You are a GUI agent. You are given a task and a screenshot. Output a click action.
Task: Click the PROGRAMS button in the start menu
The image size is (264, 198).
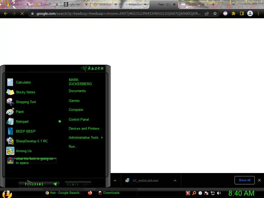[39, 184]
